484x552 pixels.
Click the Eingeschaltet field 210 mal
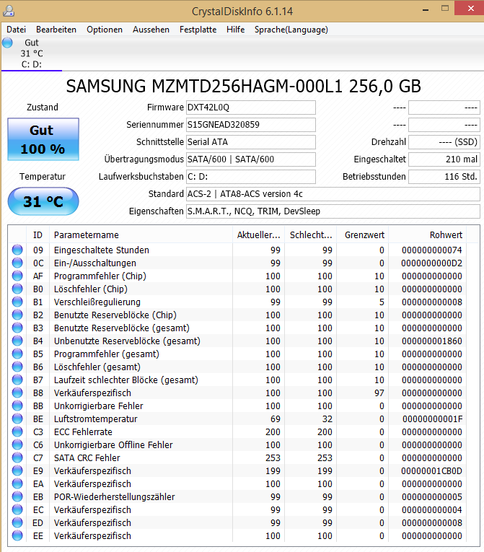click(x=444, y=159)
